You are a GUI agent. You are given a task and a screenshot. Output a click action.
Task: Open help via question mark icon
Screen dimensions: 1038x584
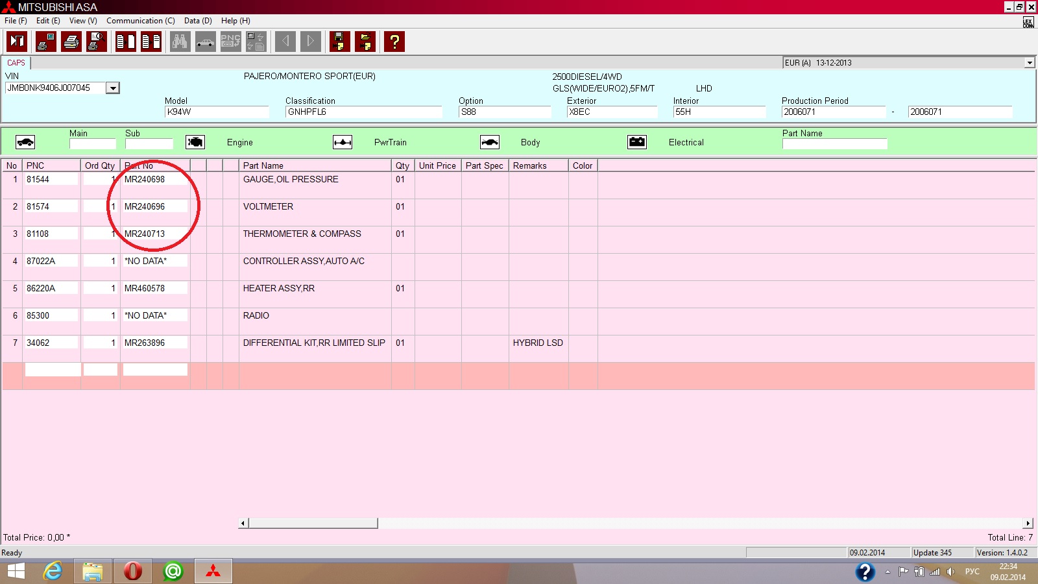coord(394,42)
